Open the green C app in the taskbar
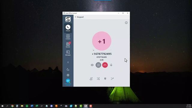Image resolution: width=192 pixels, height=108 pixels. (x=81, y=106)
